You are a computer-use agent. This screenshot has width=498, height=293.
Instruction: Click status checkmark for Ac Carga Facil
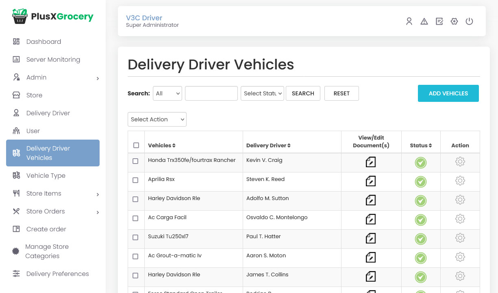coord(421,220)
